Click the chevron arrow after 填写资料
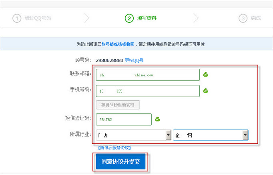 tap(196, 18)
